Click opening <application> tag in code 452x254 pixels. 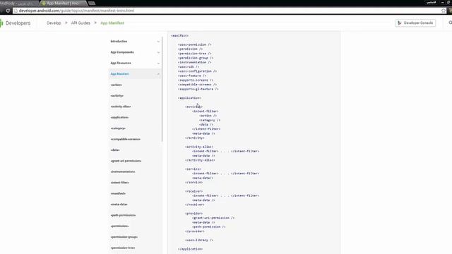click(x=189, y=98)
